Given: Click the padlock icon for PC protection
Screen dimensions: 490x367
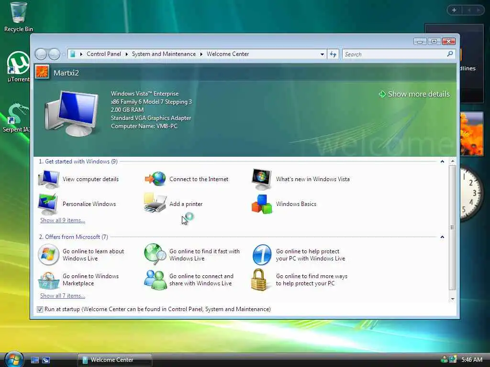Looking at the screenshot, I should point(259,280).
